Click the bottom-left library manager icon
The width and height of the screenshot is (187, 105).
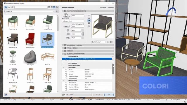6,94
